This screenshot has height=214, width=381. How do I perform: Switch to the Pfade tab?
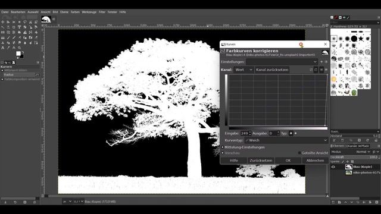[x=364, y=146]
